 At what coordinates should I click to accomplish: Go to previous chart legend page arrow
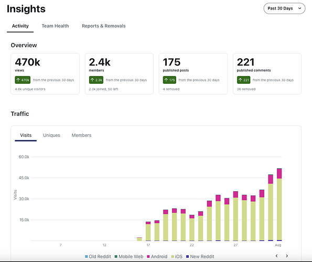point(276,256)
